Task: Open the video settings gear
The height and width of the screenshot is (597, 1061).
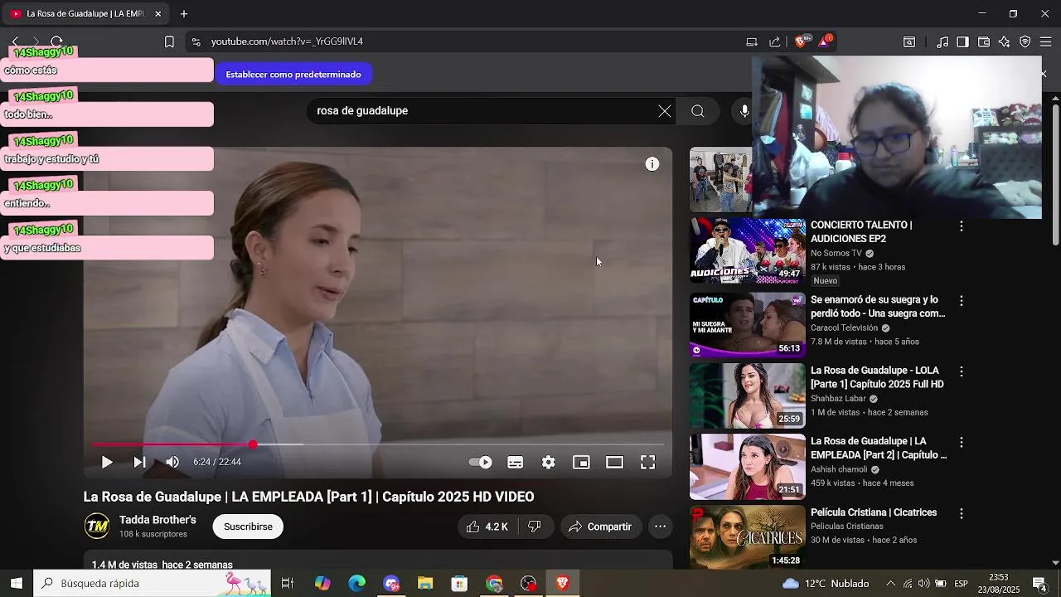Action: (548, 462)
